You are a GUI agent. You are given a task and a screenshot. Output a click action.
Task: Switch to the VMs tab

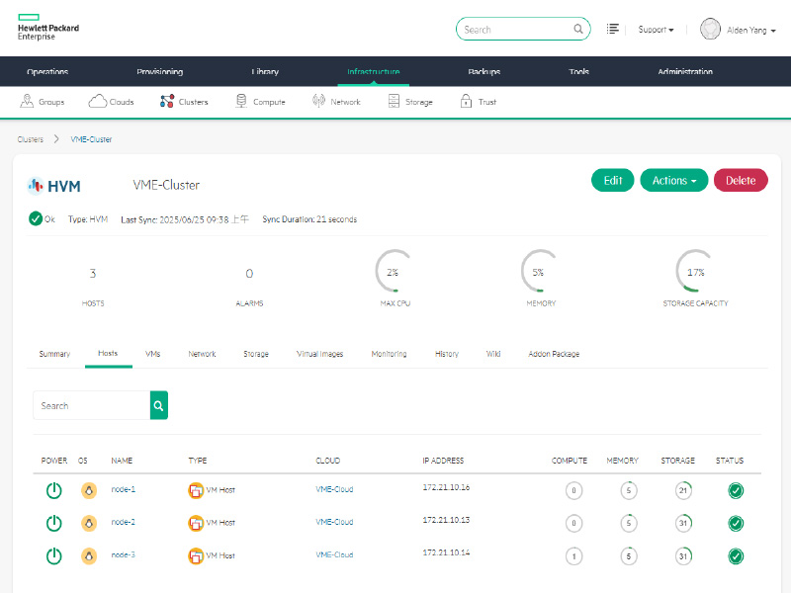[153, 354]
